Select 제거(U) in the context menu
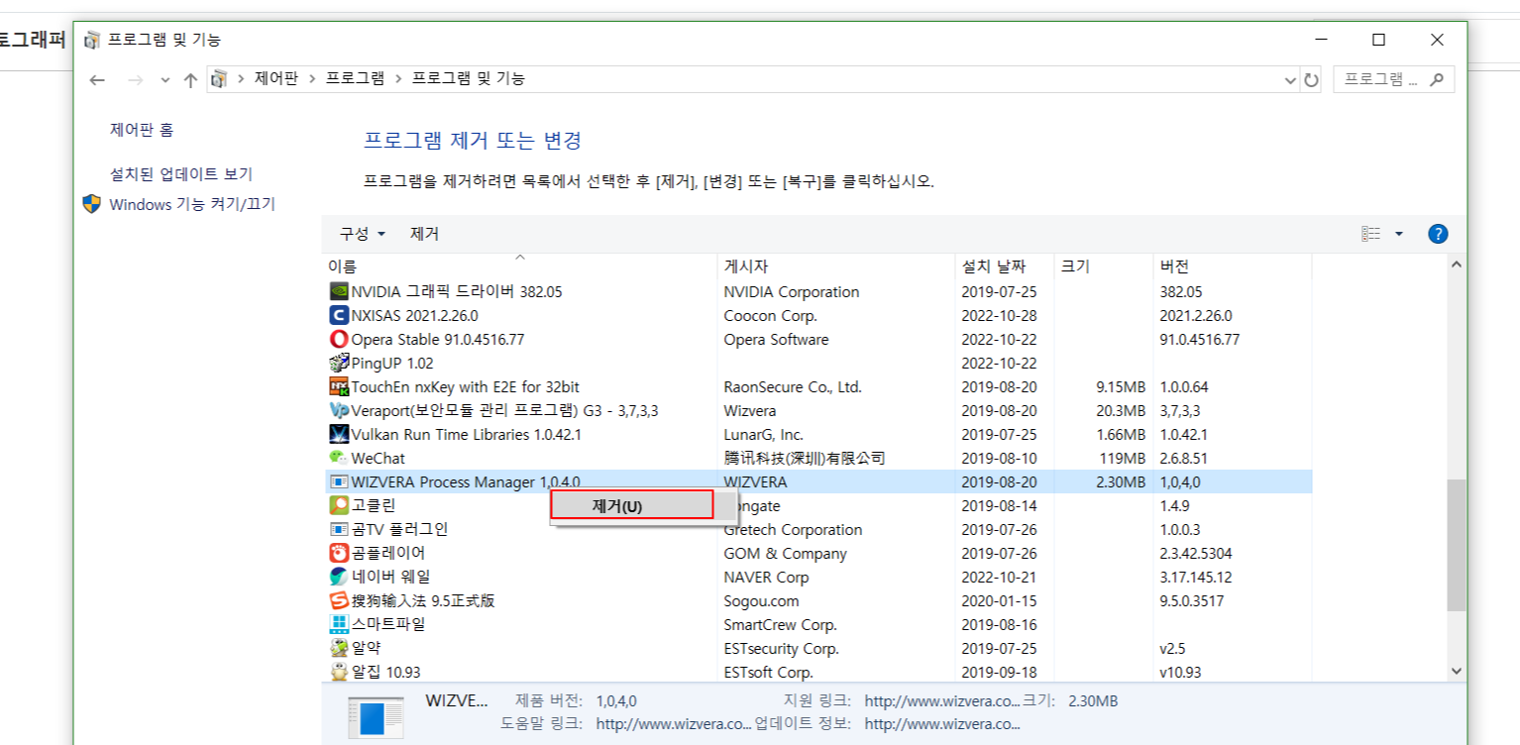Image resolution: width=1520 pixels, height=745 pixels. 632,505
